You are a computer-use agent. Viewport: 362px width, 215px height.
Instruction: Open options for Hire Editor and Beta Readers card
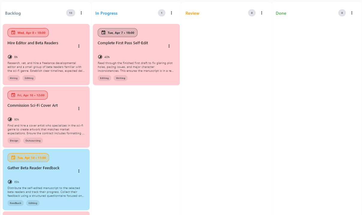pyautogui.click(x=79, y=46)
